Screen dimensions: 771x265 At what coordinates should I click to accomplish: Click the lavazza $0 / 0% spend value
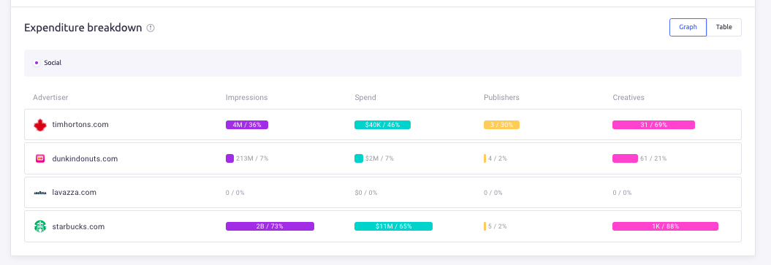[366, 193]
